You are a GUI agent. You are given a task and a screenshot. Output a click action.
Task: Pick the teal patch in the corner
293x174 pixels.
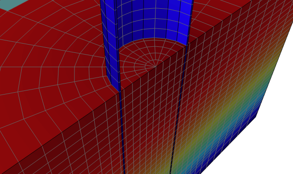coord(12,4)
